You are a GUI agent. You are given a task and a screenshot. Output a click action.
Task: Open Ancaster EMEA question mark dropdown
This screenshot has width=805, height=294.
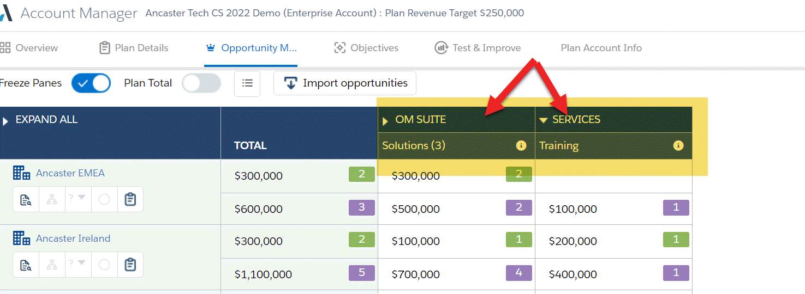(77, 199)
